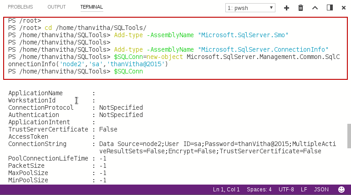Select the UTF-8 encoding indicator
Viewport: 351px width, 195px height.
(x=286, y=190)
